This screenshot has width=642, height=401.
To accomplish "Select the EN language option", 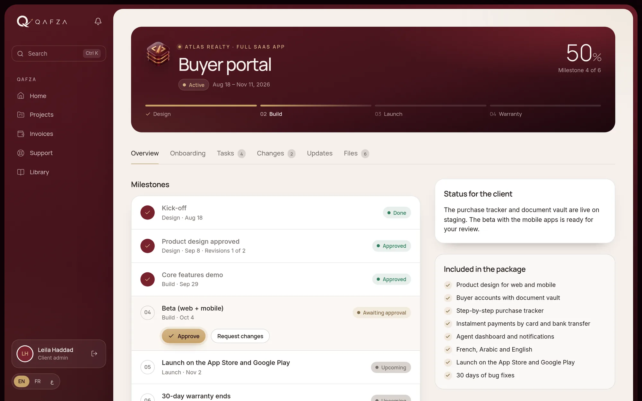I will pos(22,381).
